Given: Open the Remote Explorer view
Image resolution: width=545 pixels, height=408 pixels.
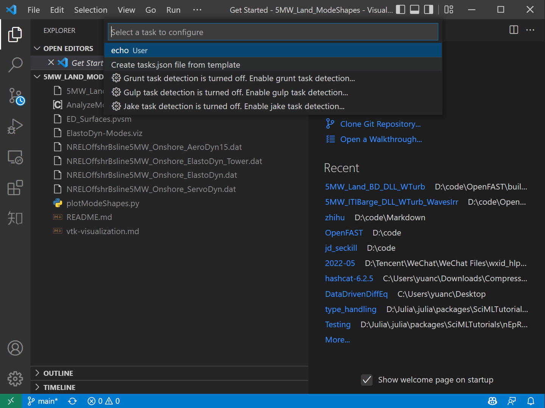Looking at the screenshot, I should click(15, 157).
